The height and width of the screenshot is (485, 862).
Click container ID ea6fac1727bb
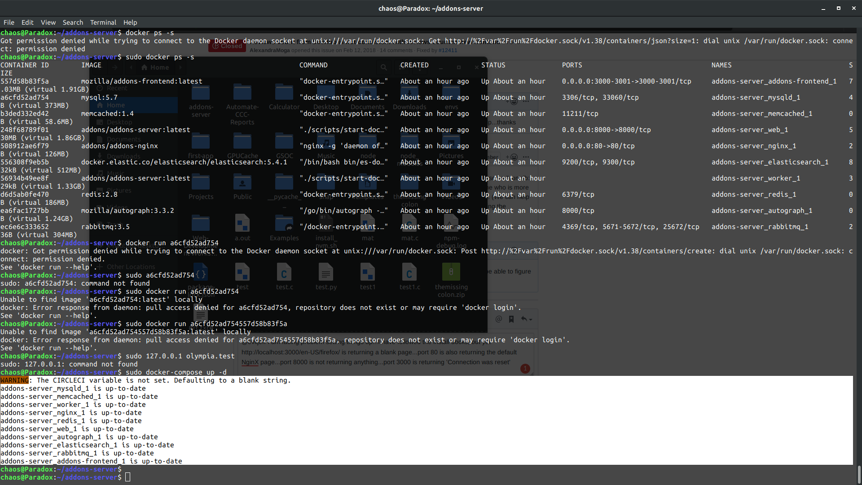pyautogui.click(x=25, y=211)
